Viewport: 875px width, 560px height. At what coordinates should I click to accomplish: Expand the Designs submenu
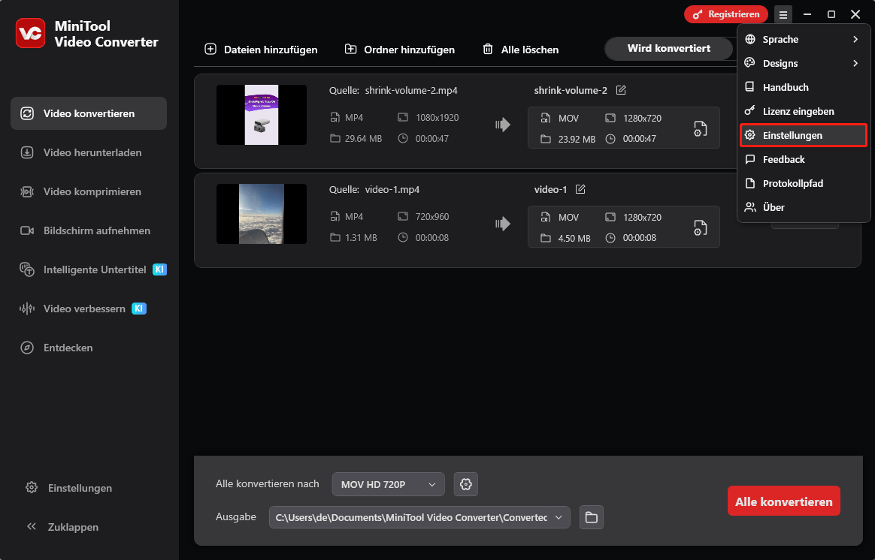coord(804,64)
